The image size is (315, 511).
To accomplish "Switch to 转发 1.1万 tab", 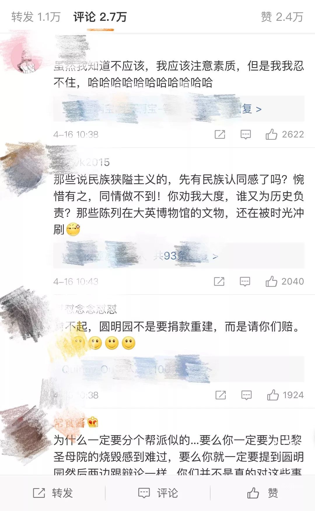I will tap(36, 17).
